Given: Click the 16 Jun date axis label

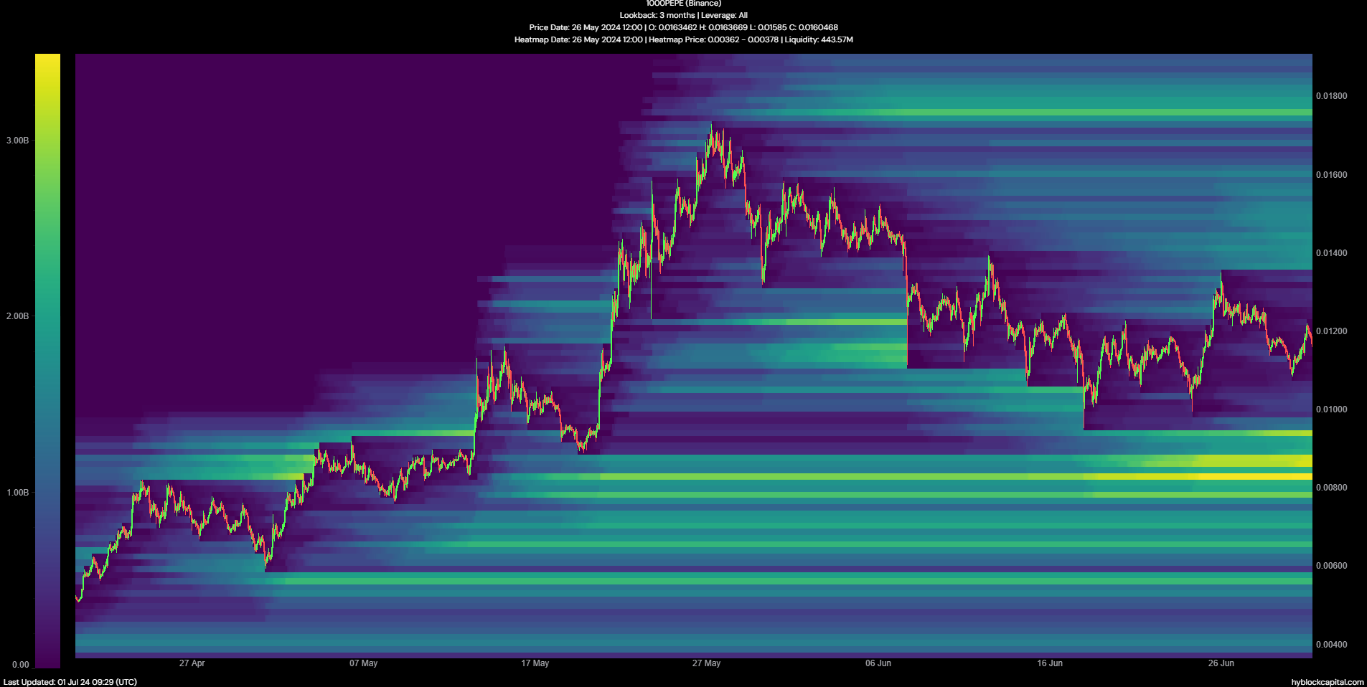Looking at the screenshot, I should click(1050, 663).
